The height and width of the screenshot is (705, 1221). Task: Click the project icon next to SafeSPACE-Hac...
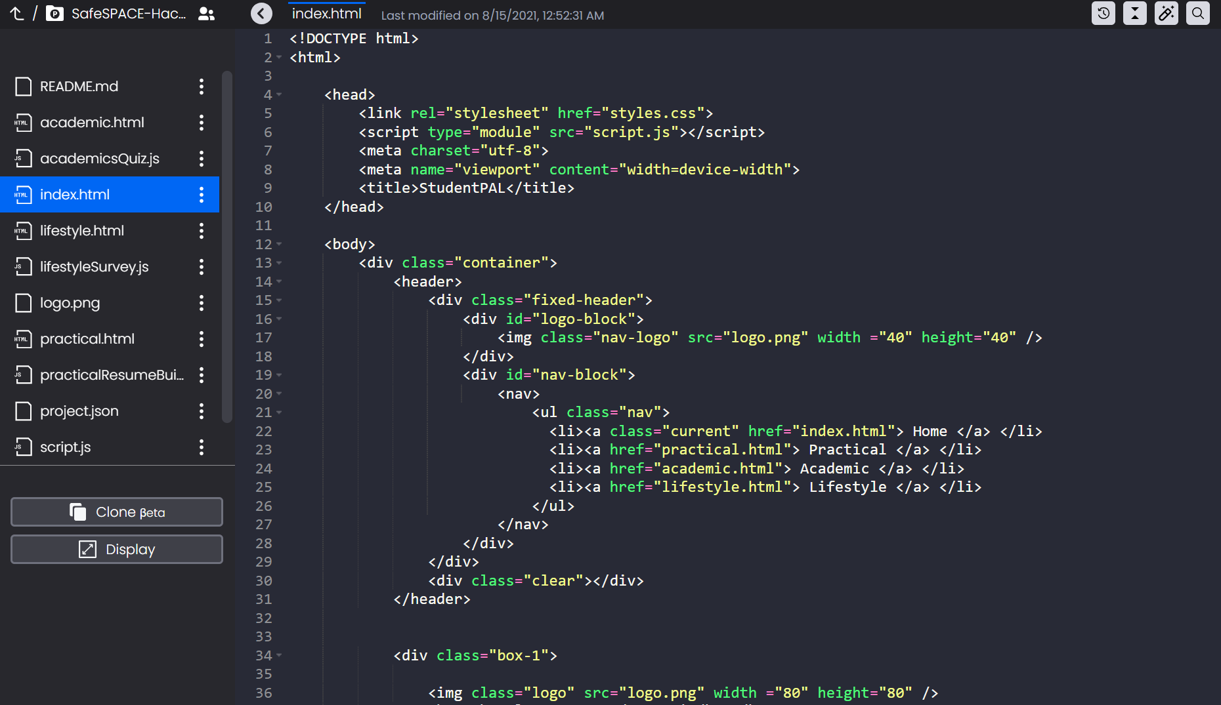pyautogui.click(x=54, y=13)
